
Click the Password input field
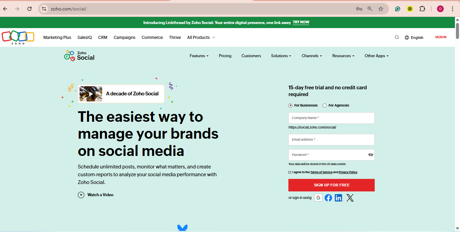[x=331, y=155]
